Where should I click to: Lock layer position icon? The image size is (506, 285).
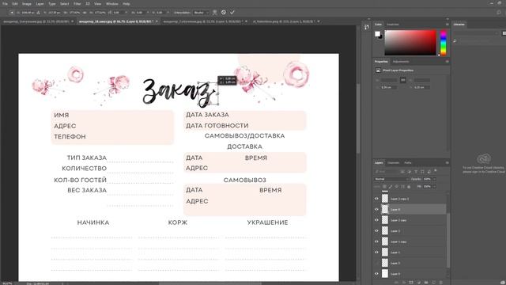coord(397,187)
